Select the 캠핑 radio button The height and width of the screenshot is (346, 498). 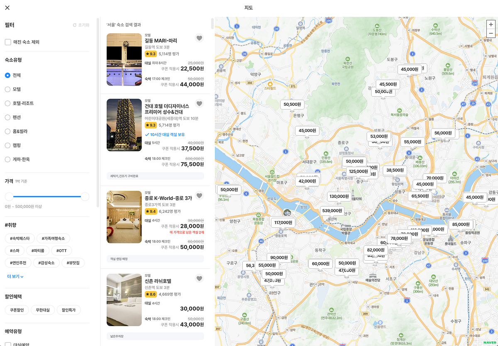(7, 145)
